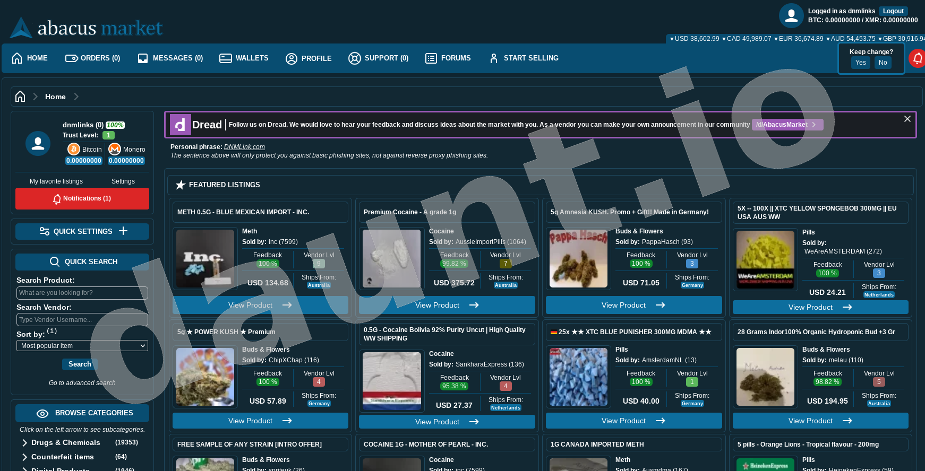Open the Settings link in sidebar
The height and width of the screenshot is (471, 925).
pos(123,181)
